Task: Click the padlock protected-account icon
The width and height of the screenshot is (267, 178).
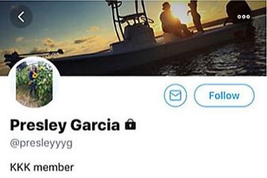Action: point(131,124)
